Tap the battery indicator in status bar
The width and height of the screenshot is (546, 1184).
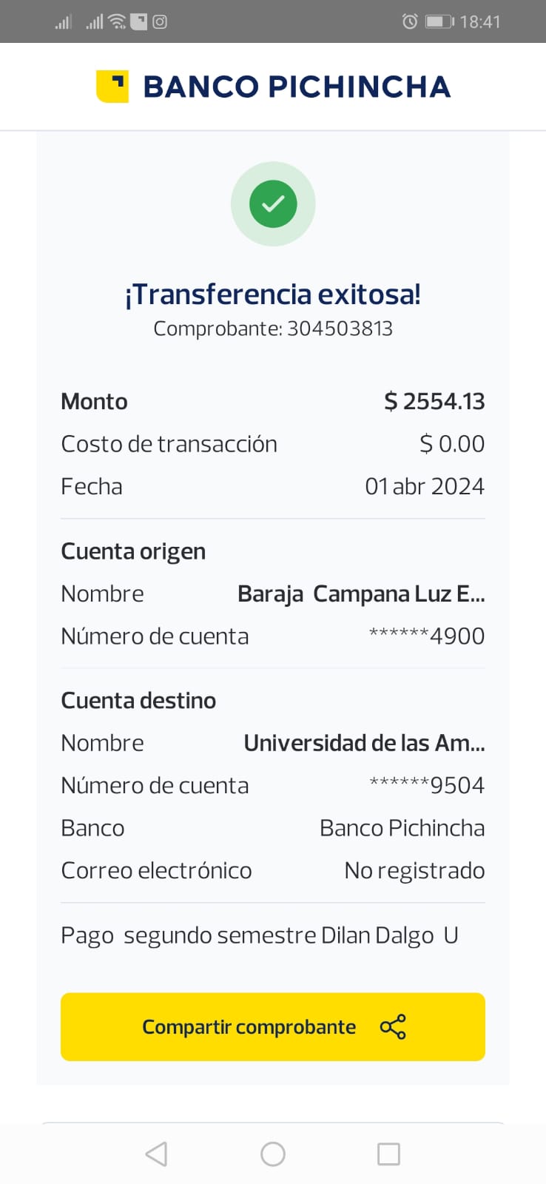439,21
